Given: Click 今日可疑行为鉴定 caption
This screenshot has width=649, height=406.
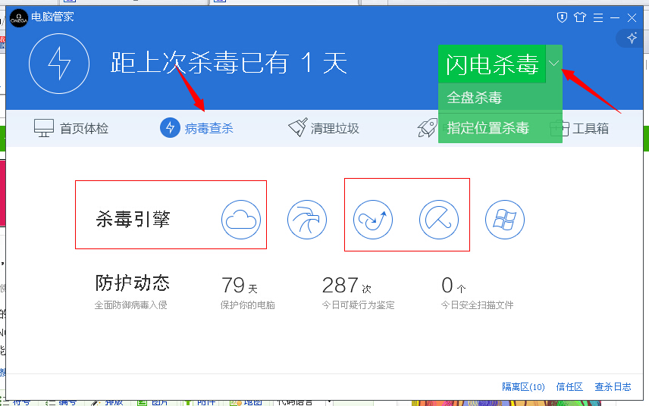Looking at the screenshot, I should pyautogui.click(x=359, y=305).
